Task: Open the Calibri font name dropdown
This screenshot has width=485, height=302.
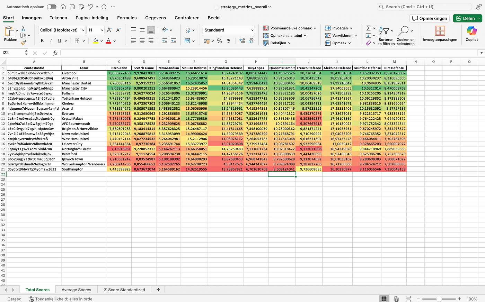Action: 83,30
